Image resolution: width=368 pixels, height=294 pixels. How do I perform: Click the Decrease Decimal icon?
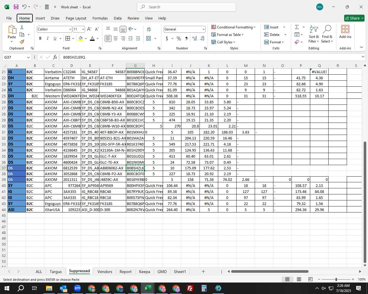[x=202, y=38]
